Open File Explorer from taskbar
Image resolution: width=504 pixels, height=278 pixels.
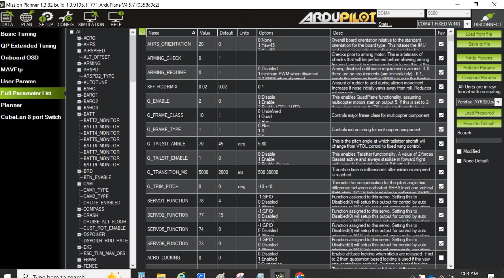click(161, 275)
